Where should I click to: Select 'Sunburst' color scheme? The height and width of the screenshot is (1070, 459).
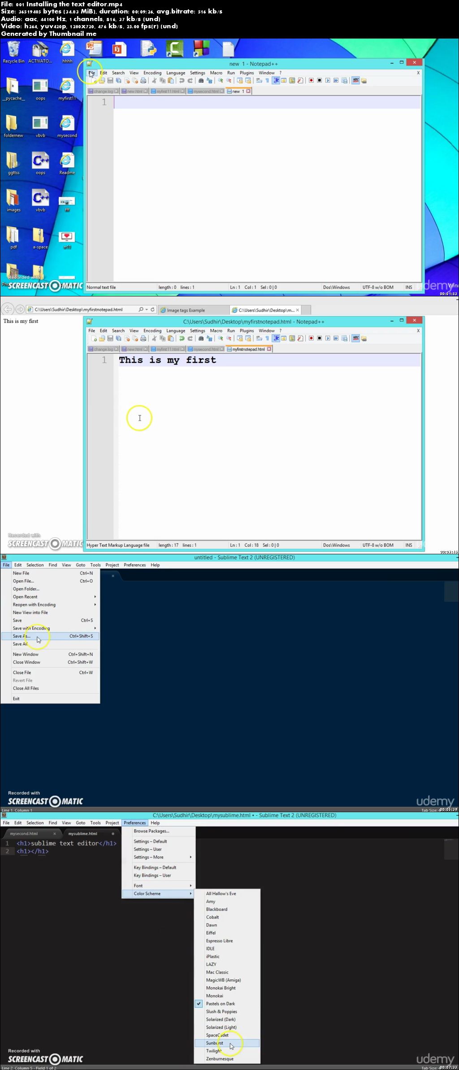[227, 1043]
